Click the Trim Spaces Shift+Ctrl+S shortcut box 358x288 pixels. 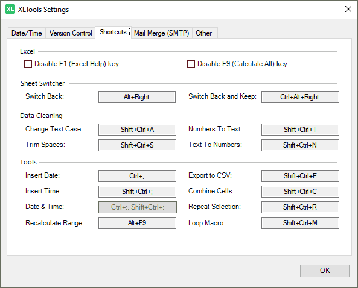[x=137, y=145]
